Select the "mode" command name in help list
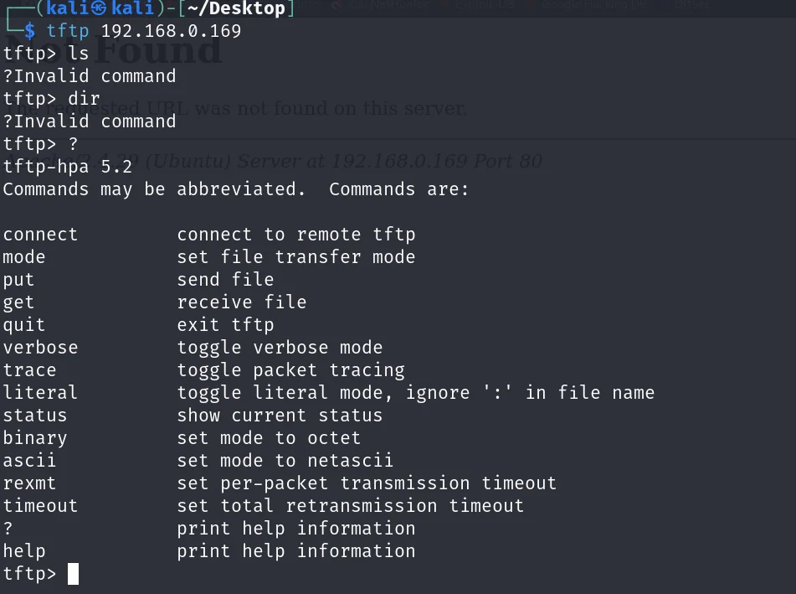Screen dimensions: 796x594 click(x=24, y=257)
